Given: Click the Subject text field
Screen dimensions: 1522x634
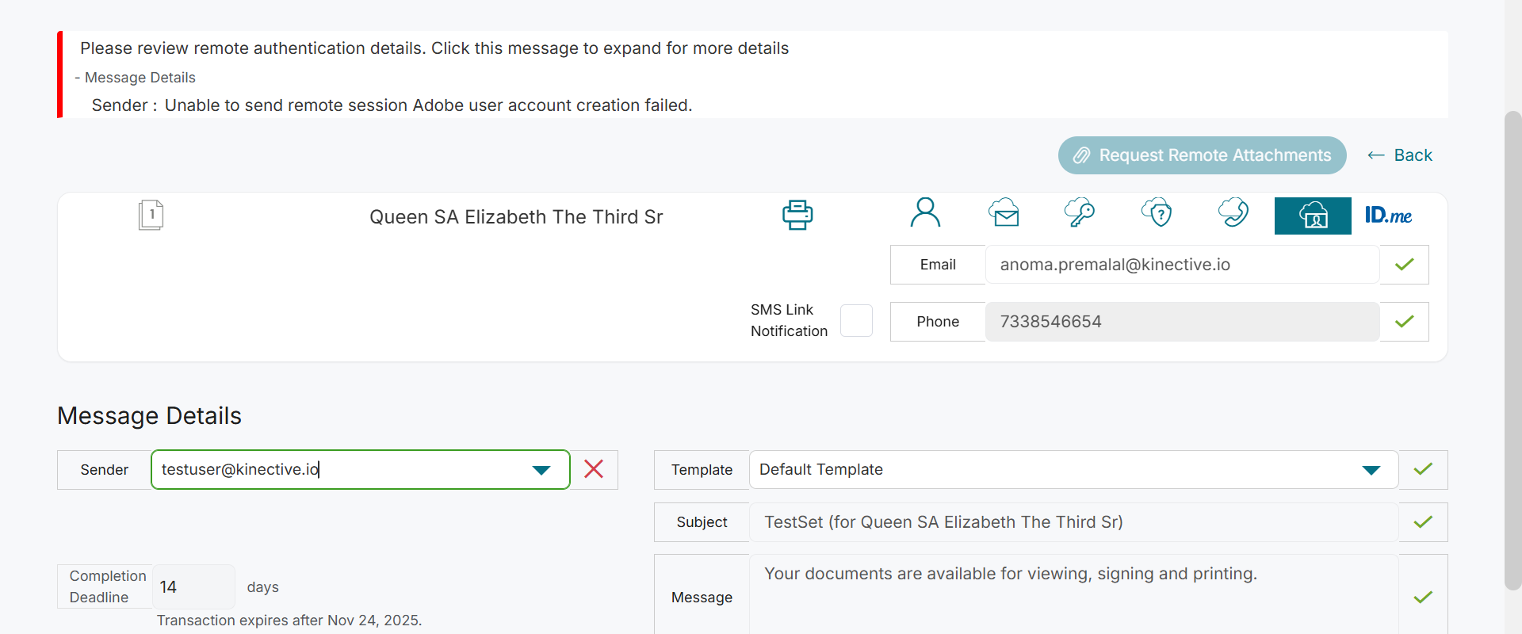Looking at the screenshot, I should tap(1073, 522).
